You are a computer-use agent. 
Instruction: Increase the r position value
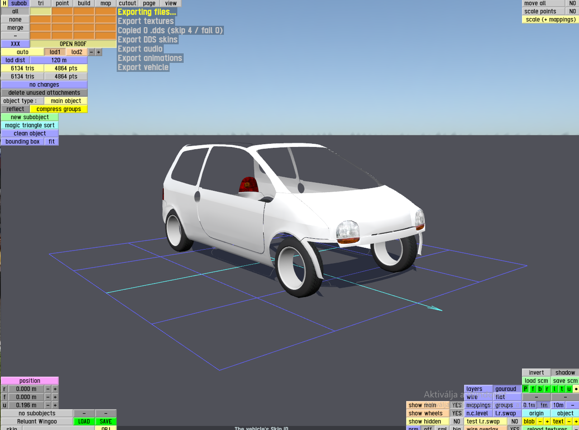tap(55, 389)
